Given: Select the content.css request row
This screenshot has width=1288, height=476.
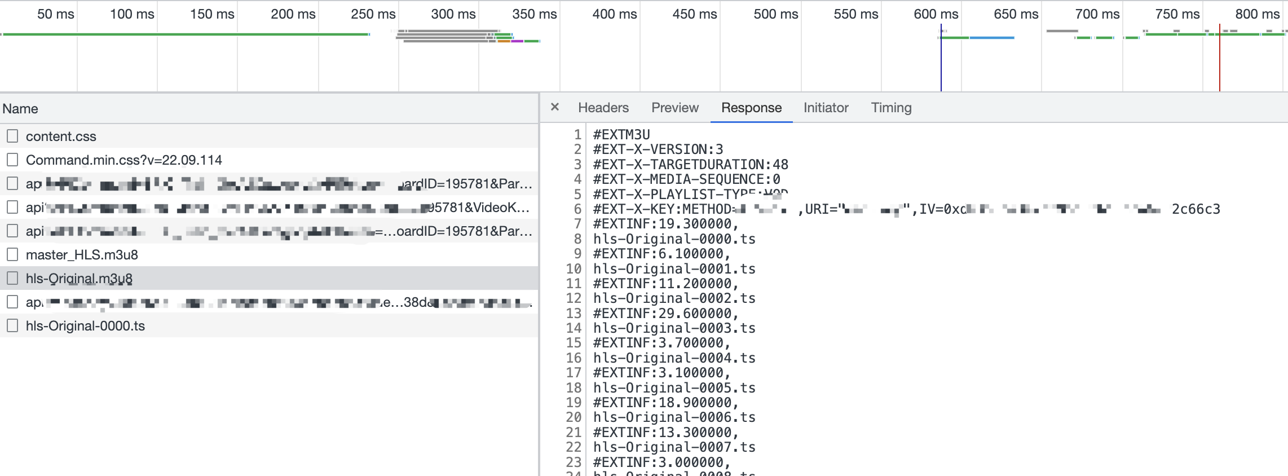Looking at the screenshot, I should (x=269, y=136).
